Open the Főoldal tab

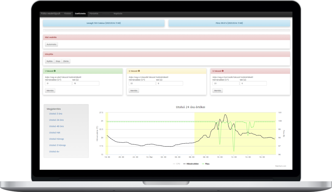pos(67,13)
